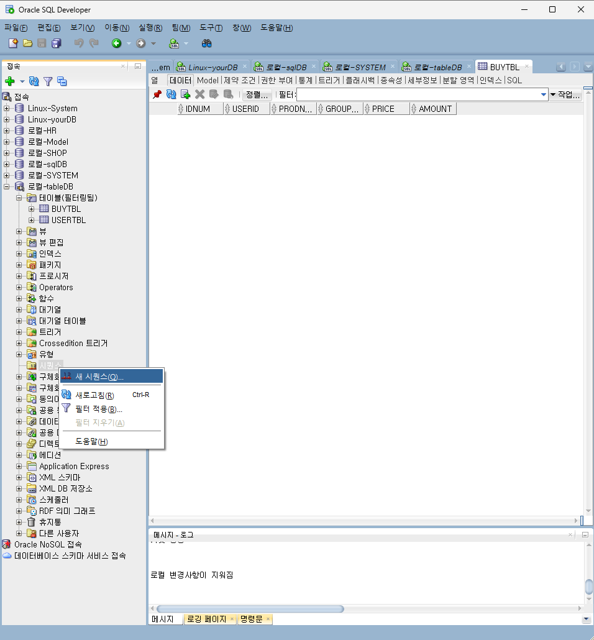Choose 새로고침(R) in context menu
594x640 pixels.
click(x=111, y=395)
